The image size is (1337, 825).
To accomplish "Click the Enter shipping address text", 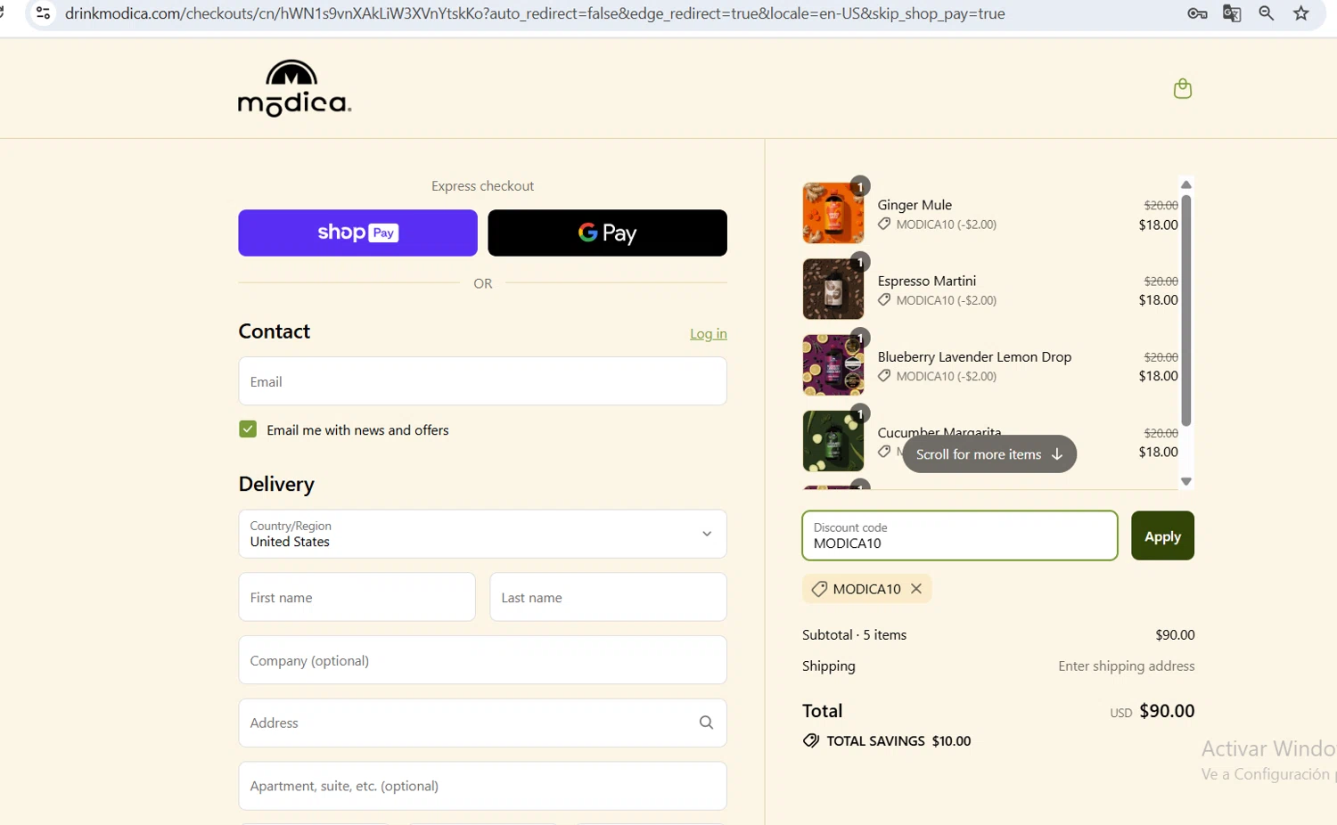I will (1126, 666).
